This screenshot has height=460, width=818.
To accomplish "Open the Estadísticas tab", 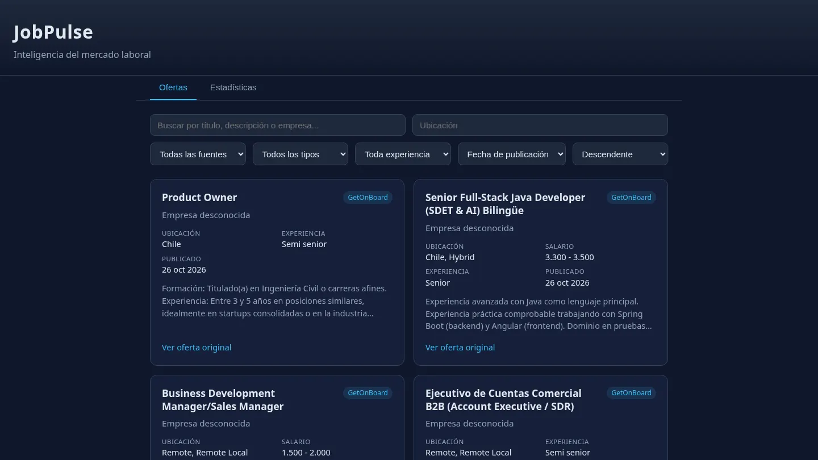I will 233,87.
